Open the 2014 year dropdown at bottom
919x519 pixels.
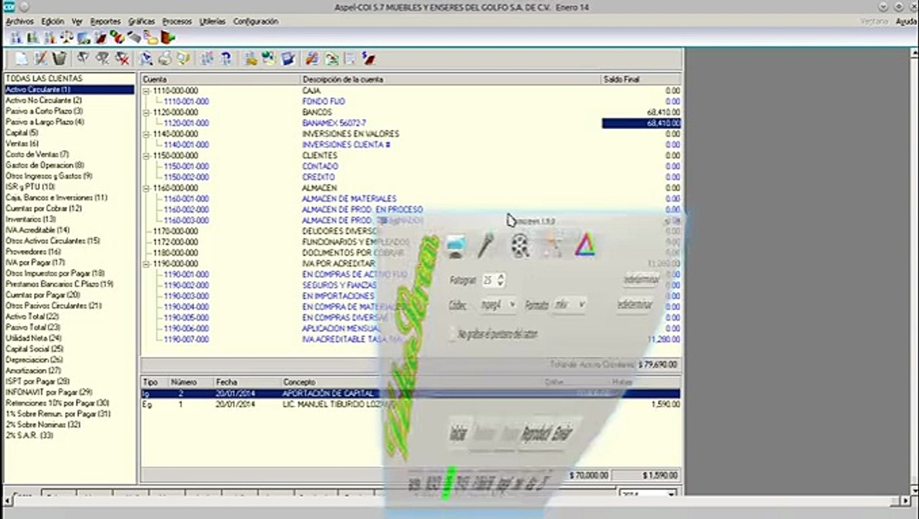(x=648, y=494)
